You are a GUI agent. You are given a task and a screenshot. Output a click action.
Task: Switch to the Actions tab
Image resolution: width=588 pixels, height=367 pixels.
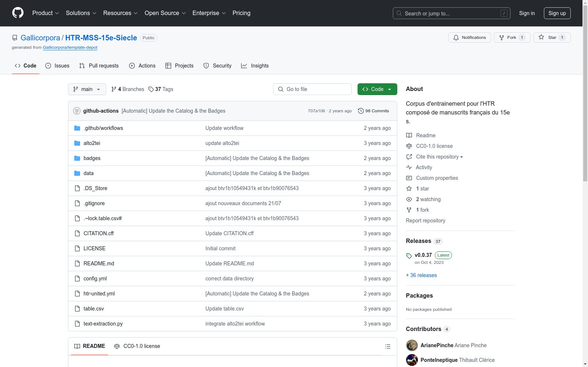click(142, 66)
